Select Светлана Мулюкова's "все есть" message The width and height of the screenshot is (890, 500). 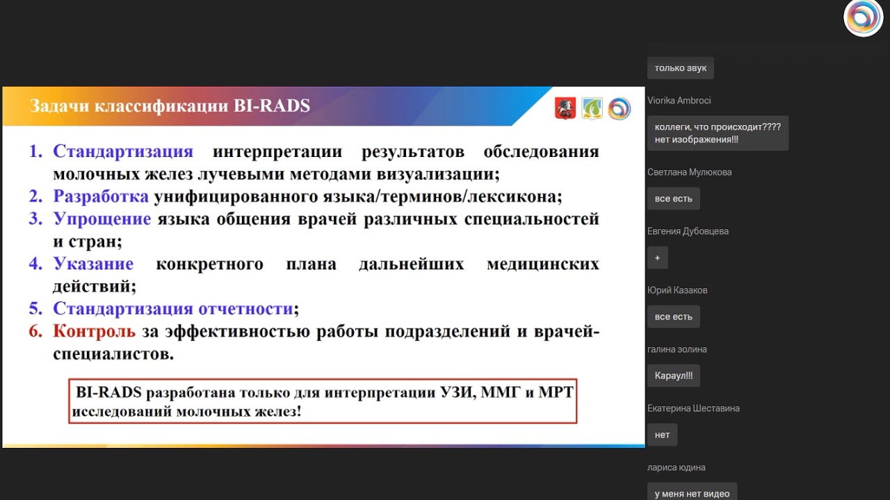pyautogui.click(x=674, y=199)
